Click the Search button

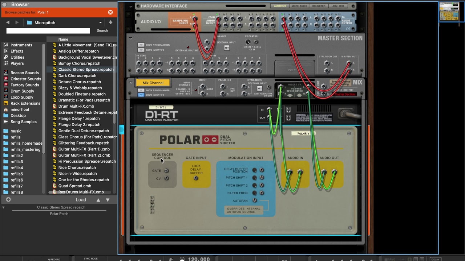pos(102,30)
